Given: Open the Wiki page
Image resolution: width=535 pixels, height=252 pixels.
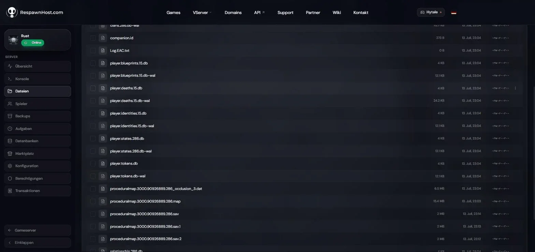Looking at the screenshot, I should pos(337,13).
